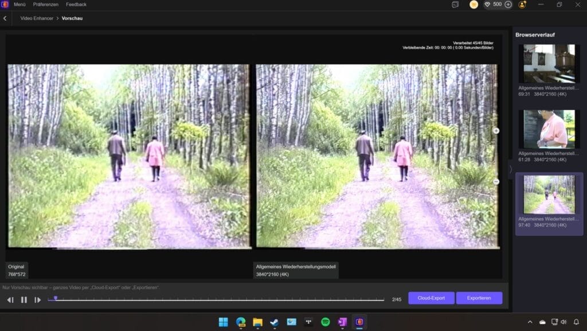
Task: Open the user account profile icon
Action: (522, 5)
